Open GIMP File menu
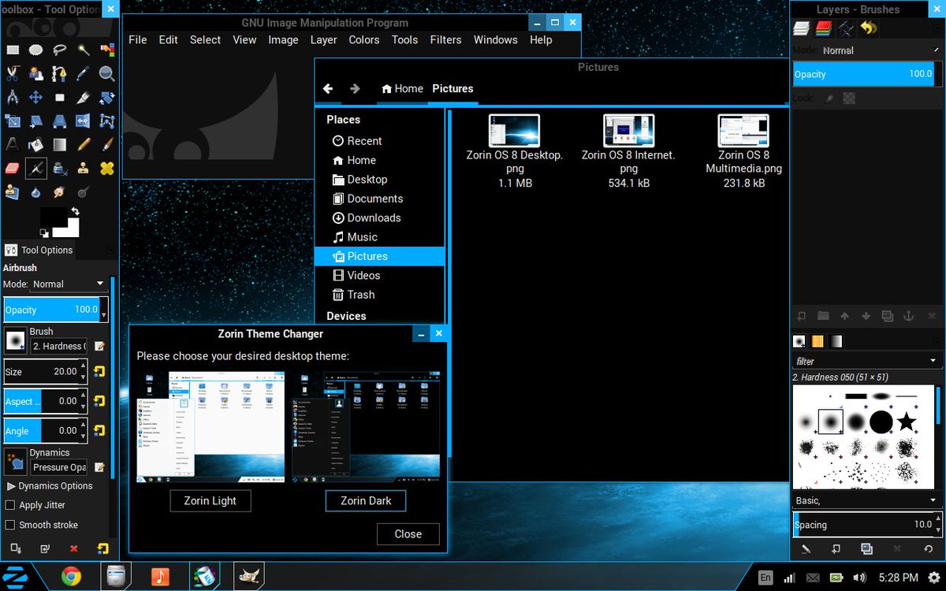Screen dimensions: 946x591 (x=138, y=40)
